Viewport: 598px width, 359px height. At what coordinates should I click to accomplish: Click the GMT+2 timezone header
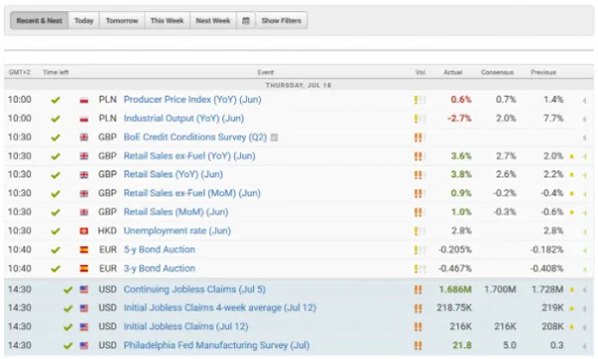pyautogui.click(x=20, y=72)
